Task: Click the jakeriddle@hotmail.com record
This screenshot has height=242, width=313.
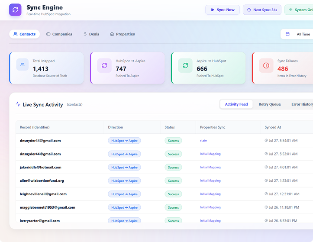Action: [x=41, y=168]
